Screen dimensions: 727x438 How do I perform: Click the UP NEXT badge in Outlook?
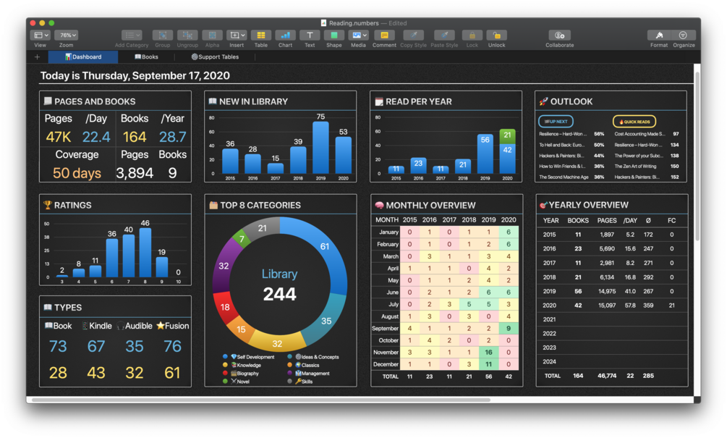[x=556, y=122]
